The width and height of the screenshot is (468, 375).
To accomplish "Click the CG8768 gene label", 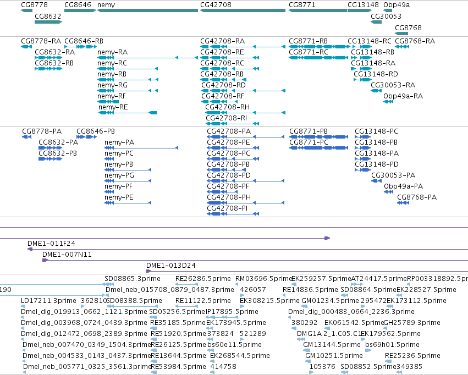I will [408, 27].
